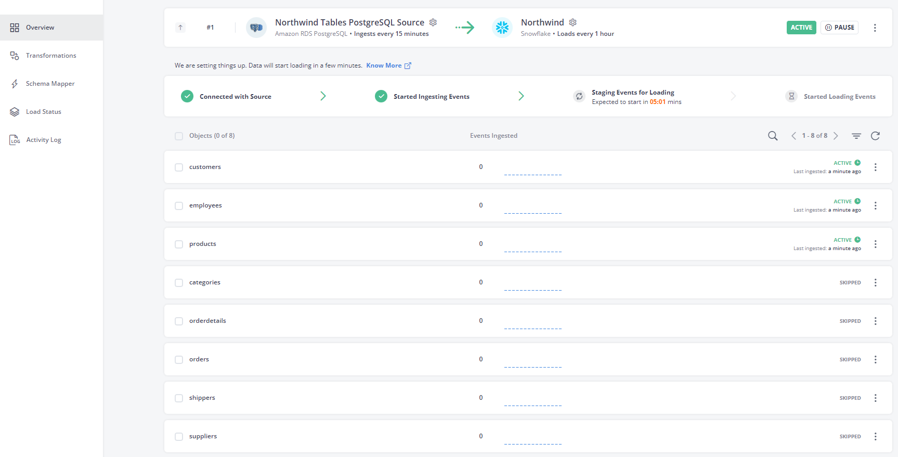Open the objects filter icon
The height and width of the screenshot is (457, 898).
point(856,136)
